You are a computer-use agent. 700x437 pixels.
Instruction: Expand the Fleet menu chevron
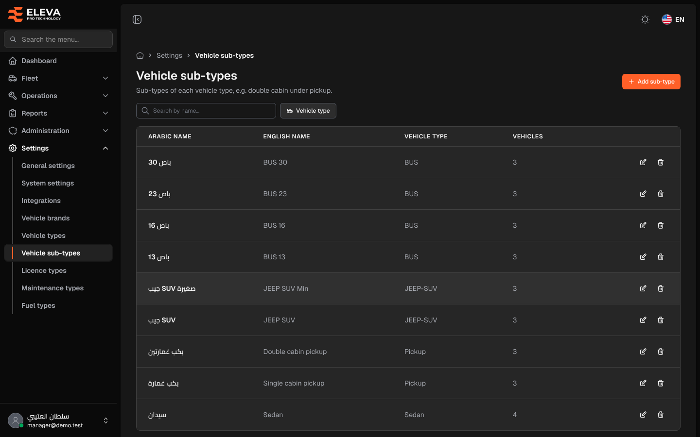tap(105, 78)
